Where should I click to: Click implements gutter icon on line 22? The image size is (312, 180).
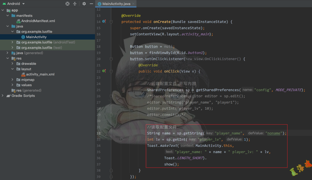(104, 71)
